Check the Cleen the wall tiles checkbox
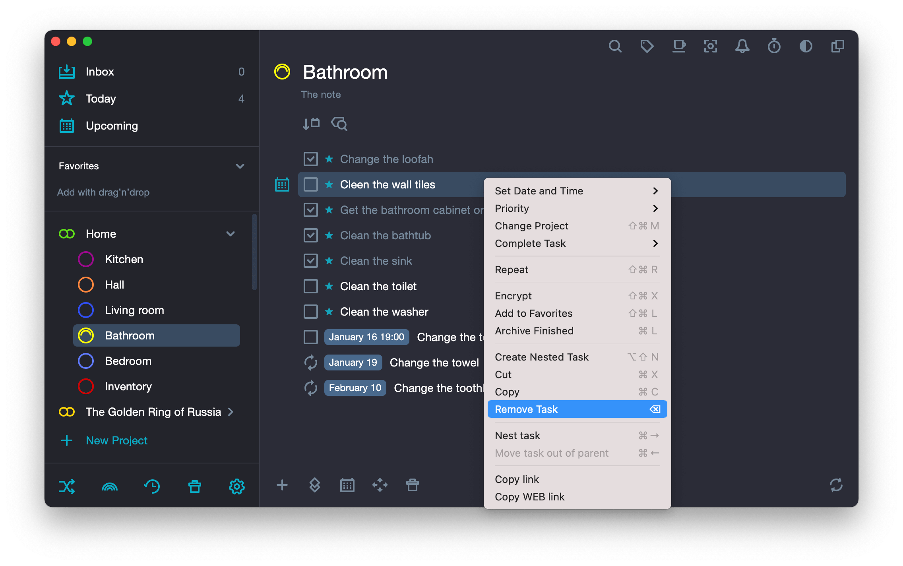 (311, 184)
